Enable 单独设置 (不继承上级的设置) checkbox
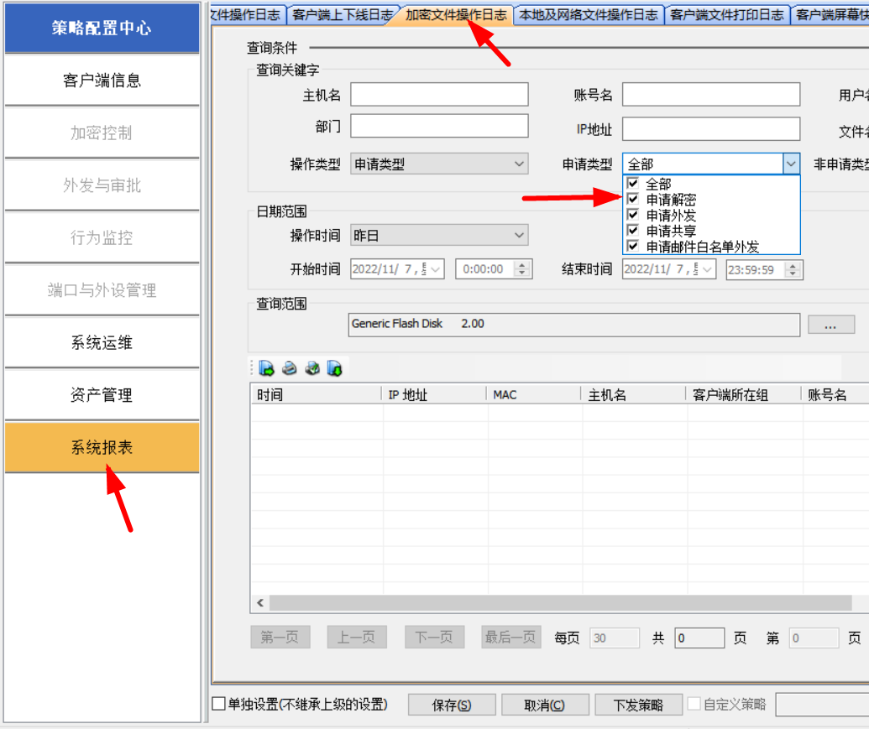Viewport: 869px width, 729px height. click(x=219, y=705)
